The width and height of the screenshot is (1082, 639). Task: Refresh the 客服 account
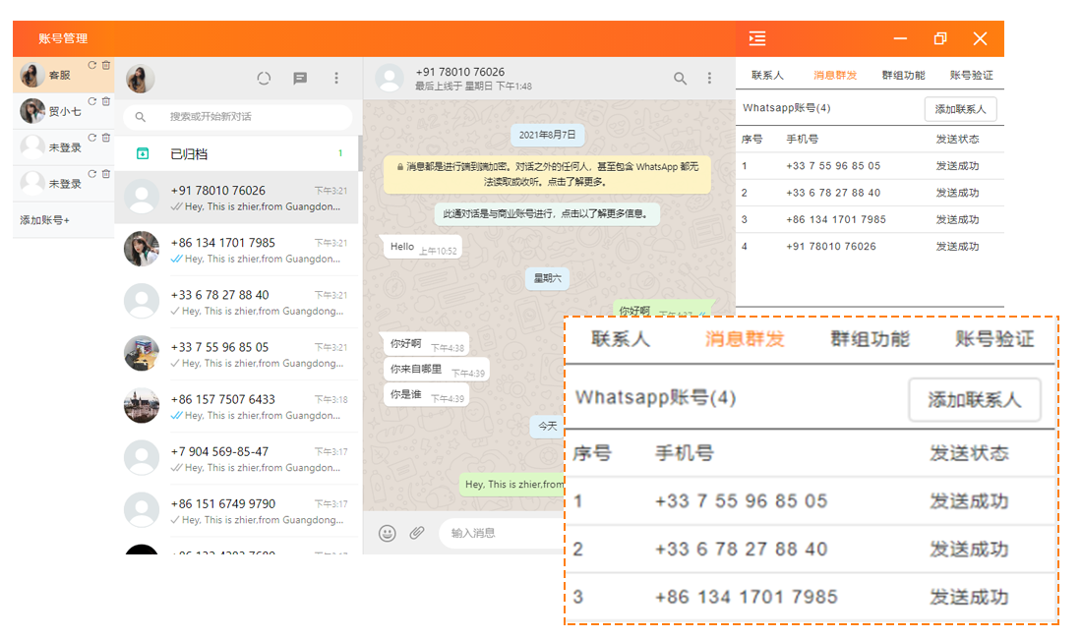pyautogui.click(x=91, y=65)
